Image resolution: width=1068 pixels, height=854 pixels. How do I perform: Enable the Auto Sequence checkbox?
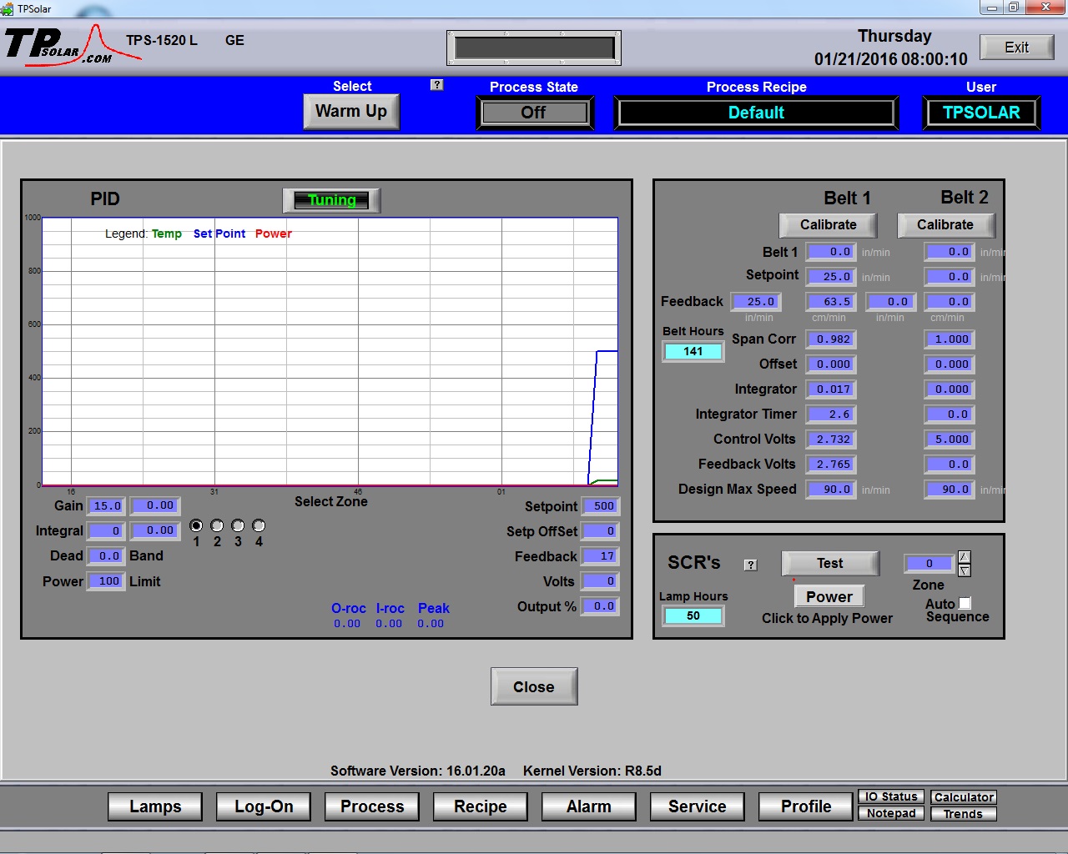(965, 603)
